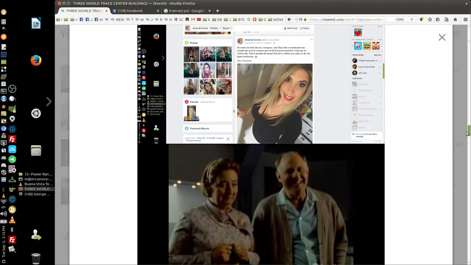The width and height of the screenshot is (471, 265).
Task: Launch LibreOffice Writer from the desktop panel
Action: click(x=36, y=24)
